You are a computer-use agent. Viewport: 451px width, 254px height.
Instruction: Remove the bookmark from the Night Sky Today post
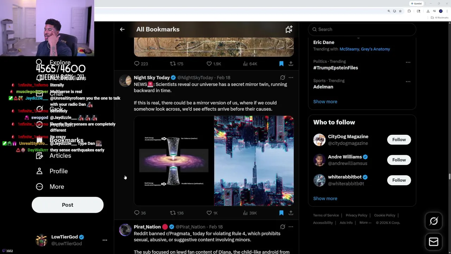point(281,213)
